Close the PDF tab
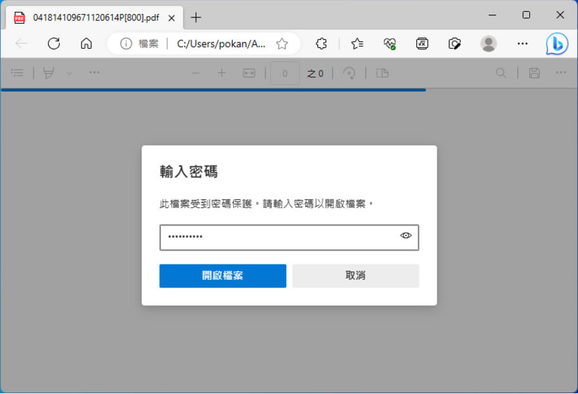The width and height of the screenshot is (578, 394). (171, 17)
